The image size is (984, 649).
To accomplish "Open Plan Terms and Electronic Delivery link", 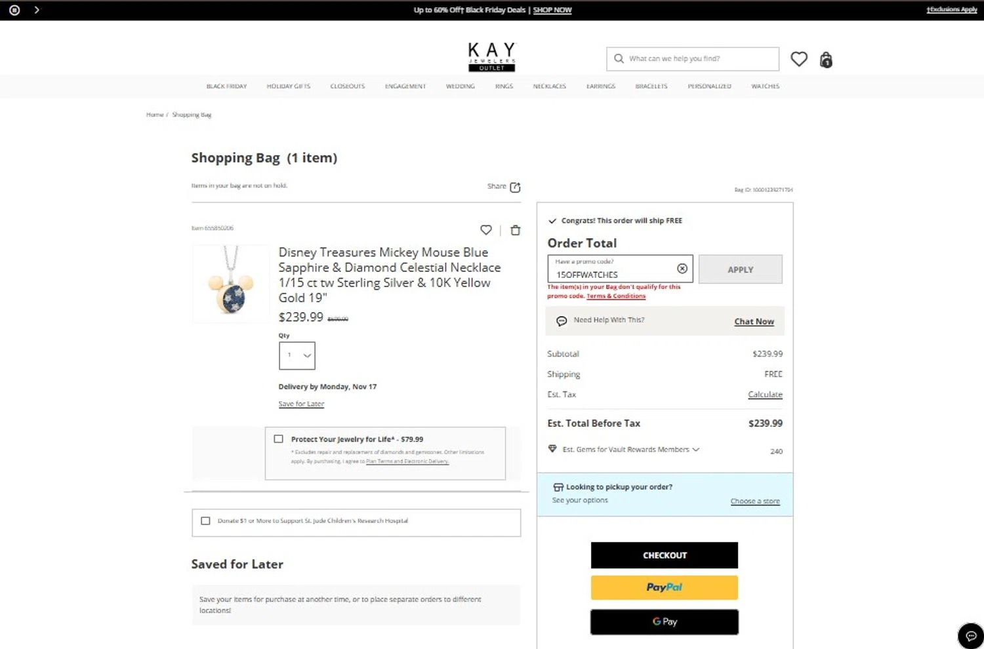I will pyautogui.click(x=407, y=462).
